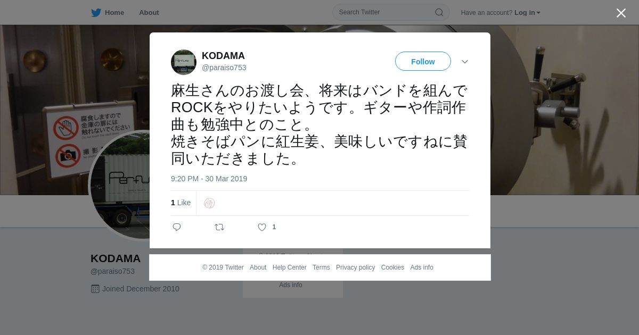The height and width of the screenshot is (335, 639).
Task: Open the About tab in navigation
Action: pos(149,13)
